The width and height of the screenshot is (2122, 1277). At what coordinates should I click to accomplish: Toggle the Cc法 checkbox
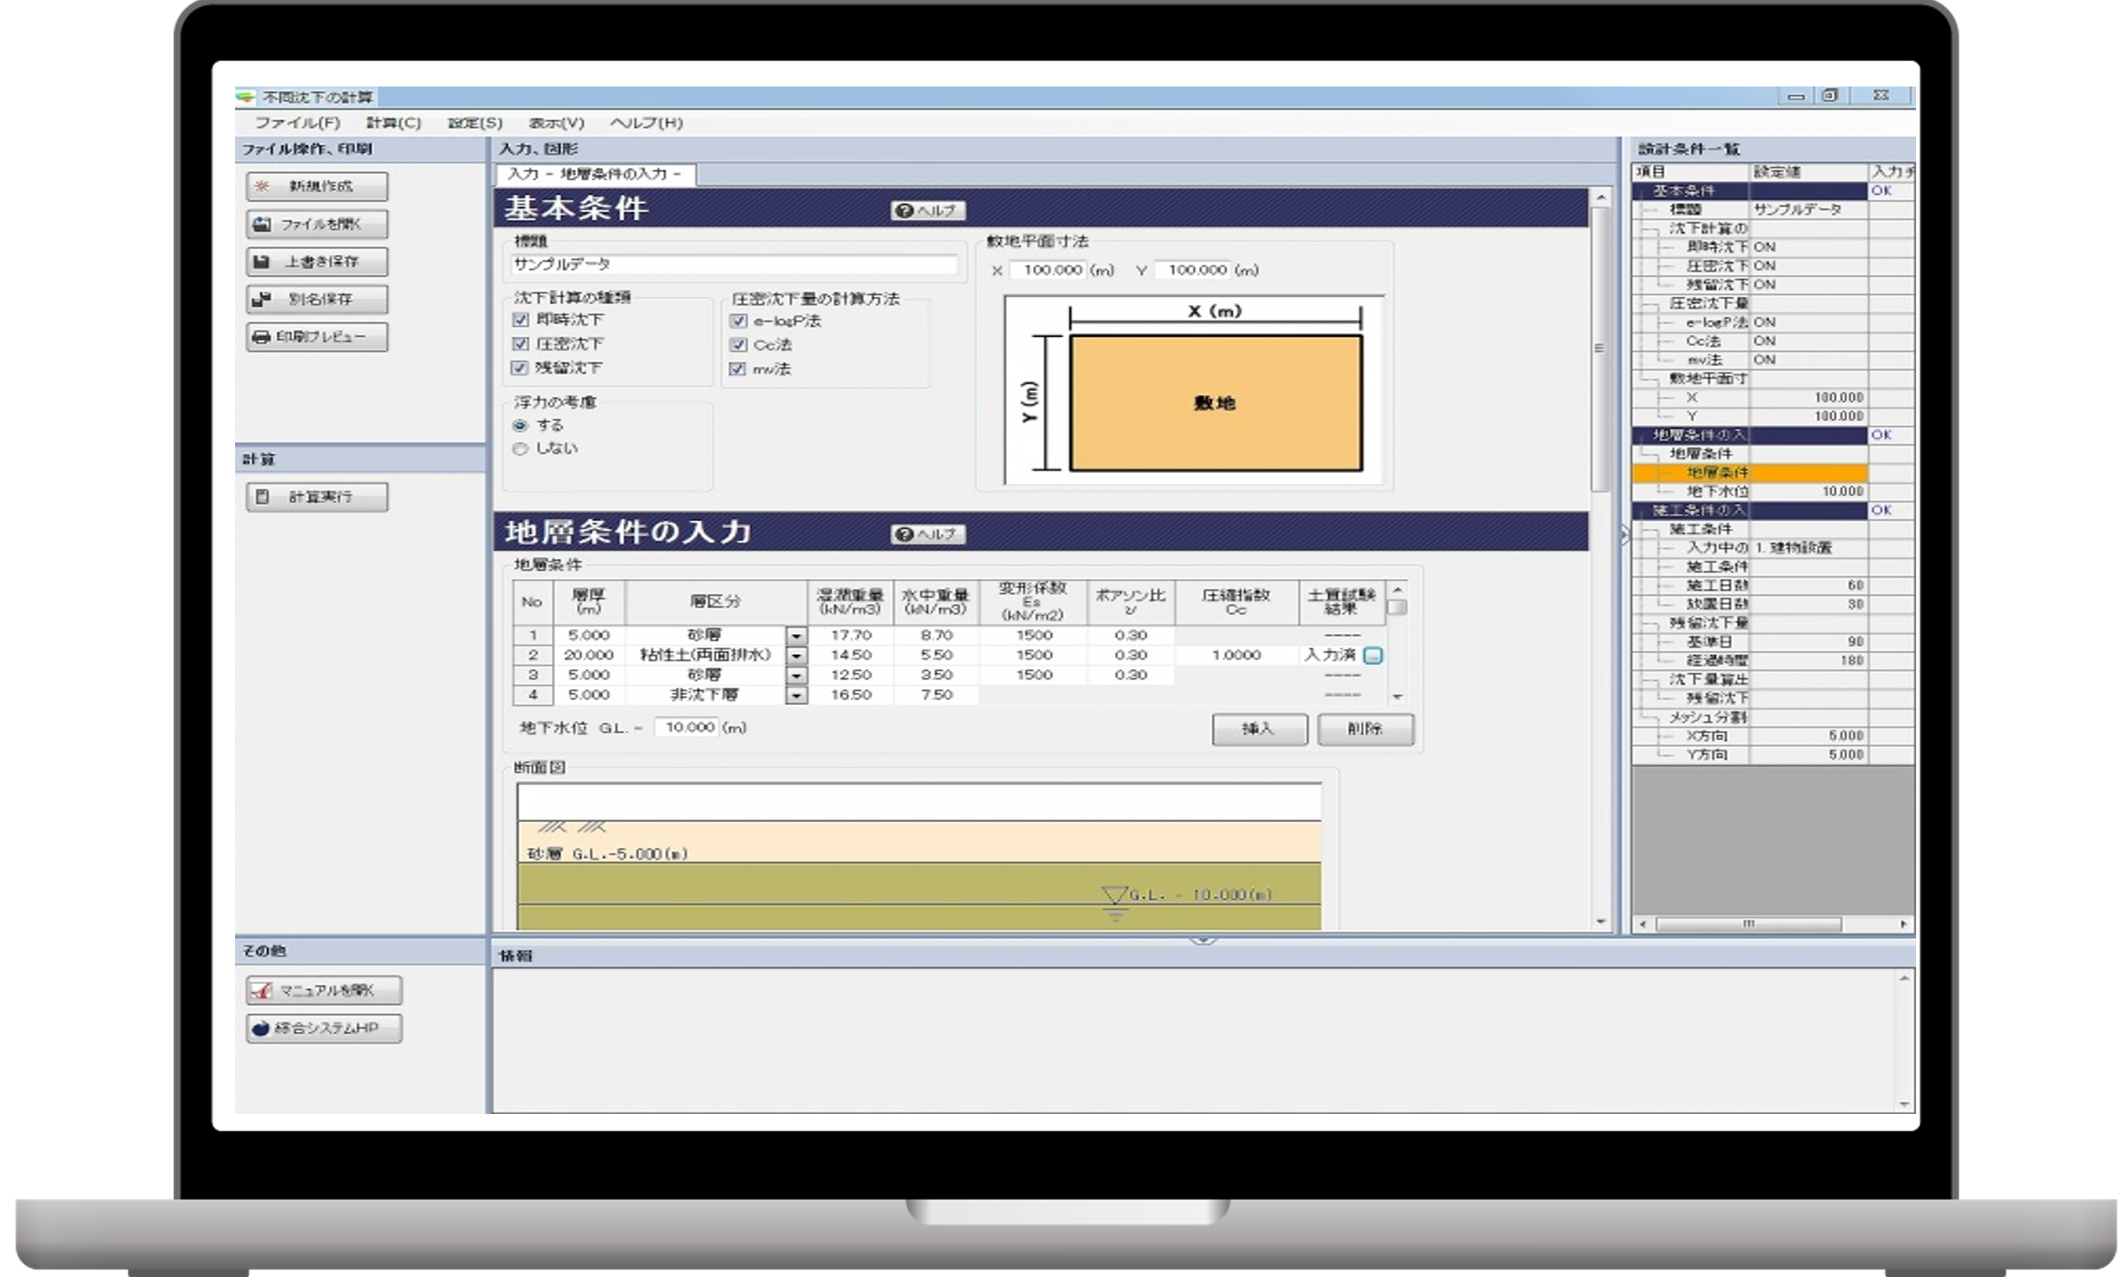tap(738, 345)
